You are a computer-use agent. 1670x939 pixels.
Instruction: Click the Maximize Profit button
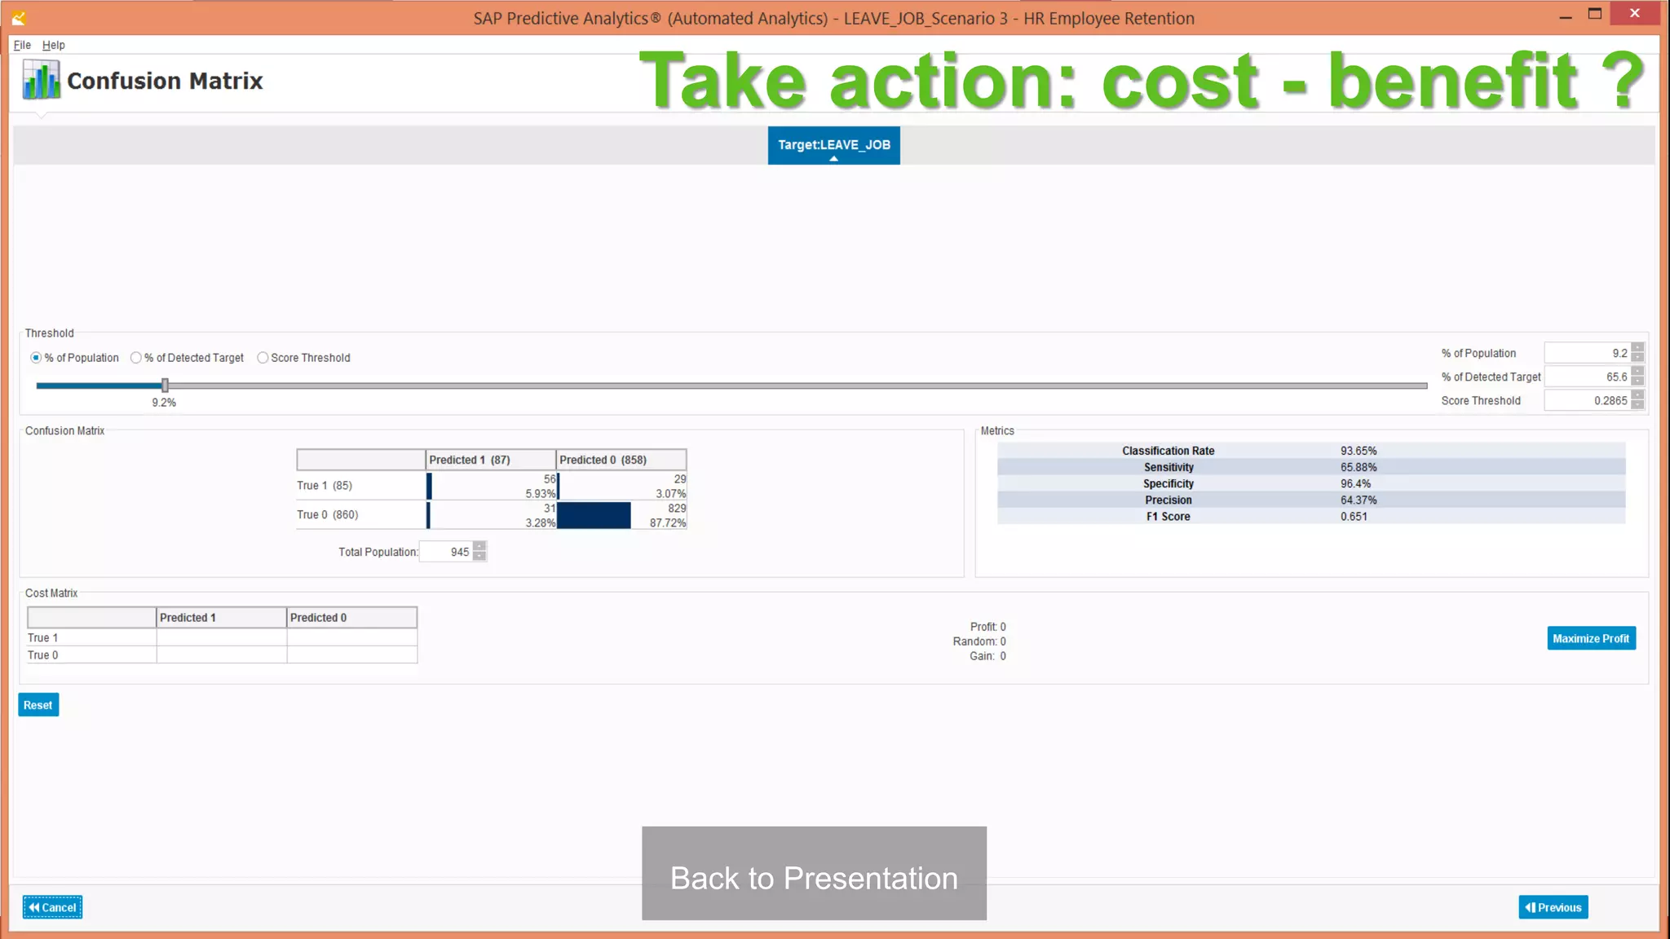click(1591, 638)
